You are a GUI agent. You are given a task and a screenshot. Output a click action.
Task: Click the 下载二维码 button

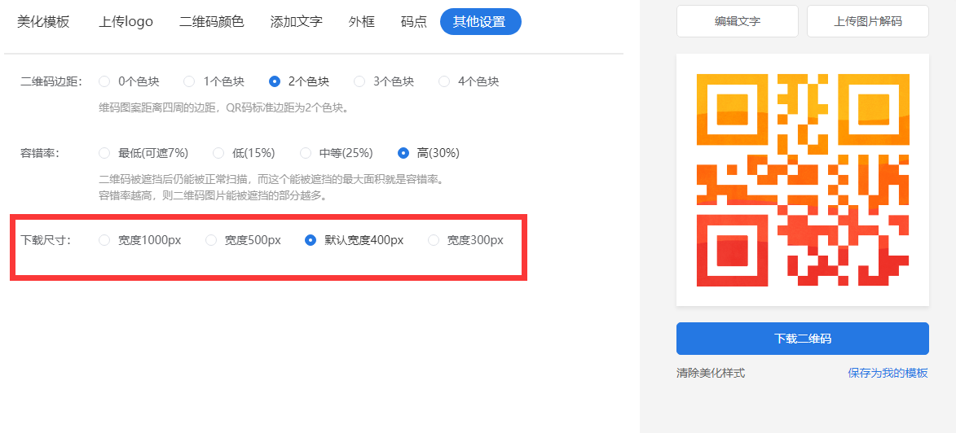pos(802,339)
